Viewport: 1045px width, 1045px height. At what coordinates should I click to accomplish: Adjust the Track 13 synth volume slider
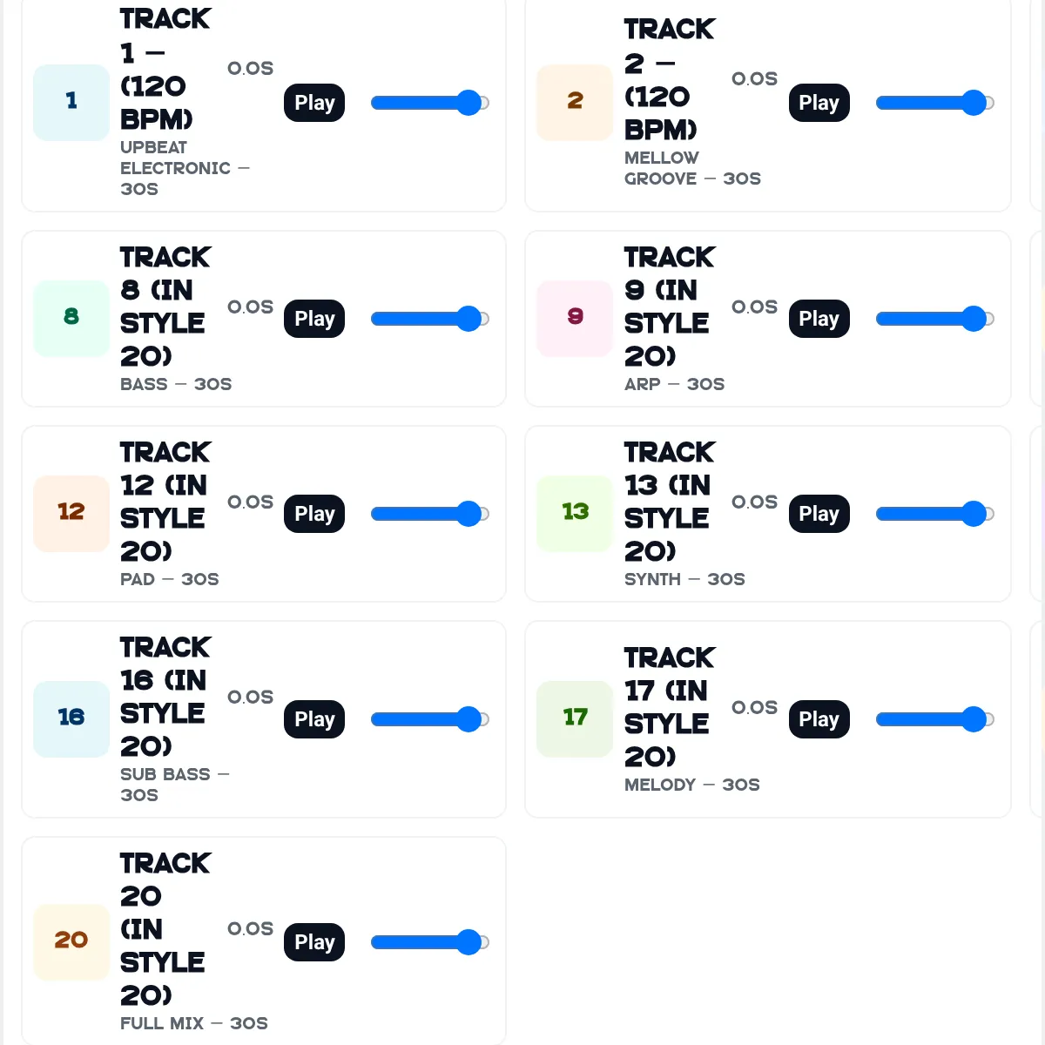(x=934, y=514)
